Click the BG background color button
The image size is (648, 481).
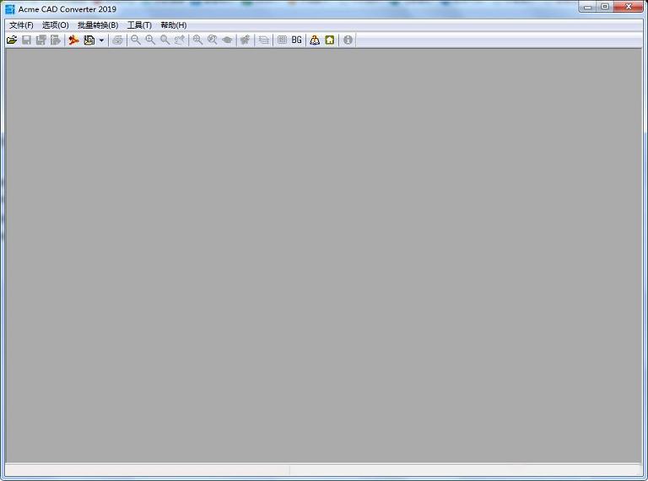pyautogui.click(x=297, y=40)
